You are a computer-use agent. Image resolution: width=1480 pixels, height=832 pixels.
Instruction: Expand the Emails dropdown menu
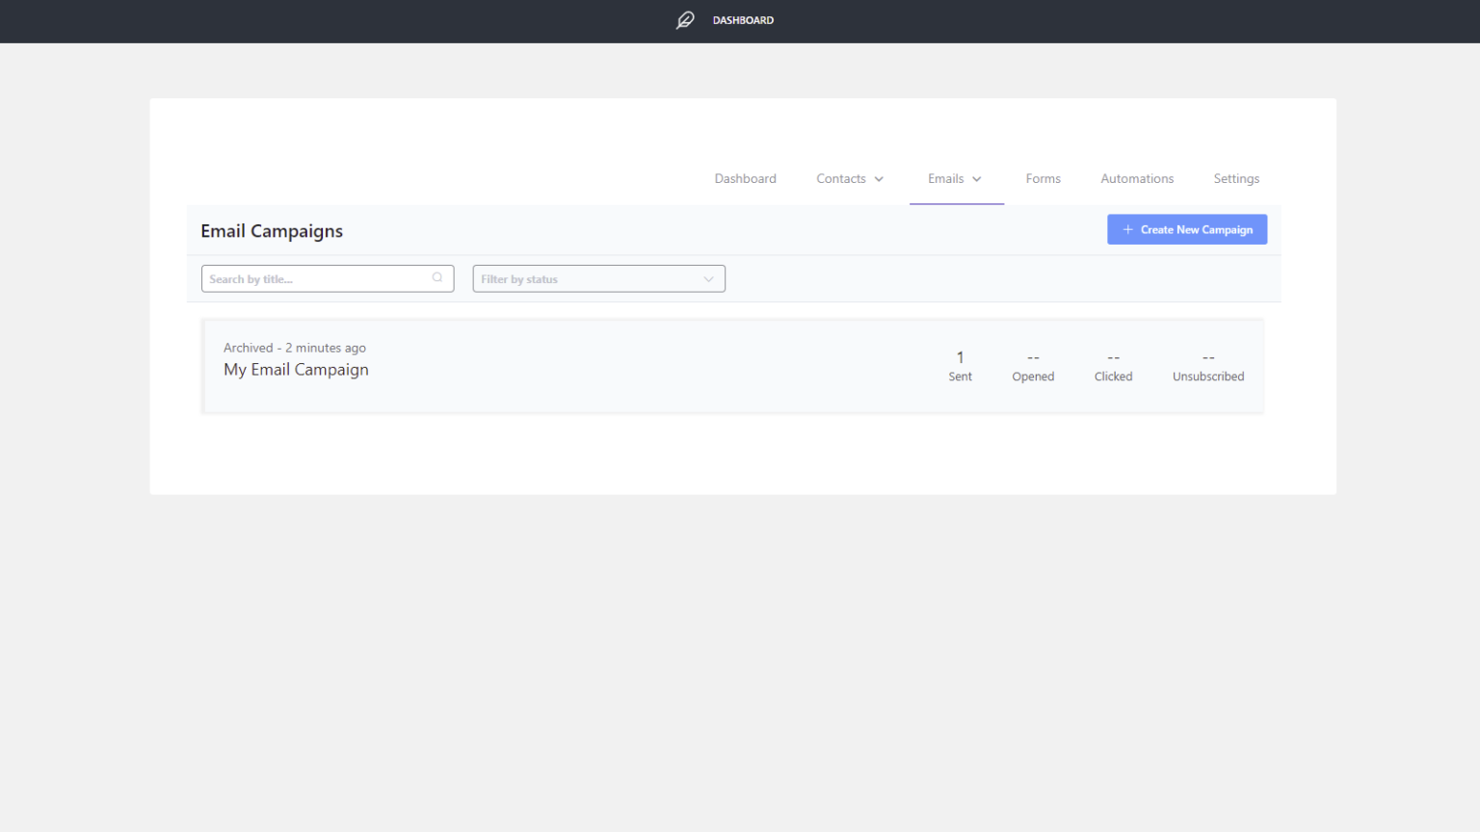[956, 178]
